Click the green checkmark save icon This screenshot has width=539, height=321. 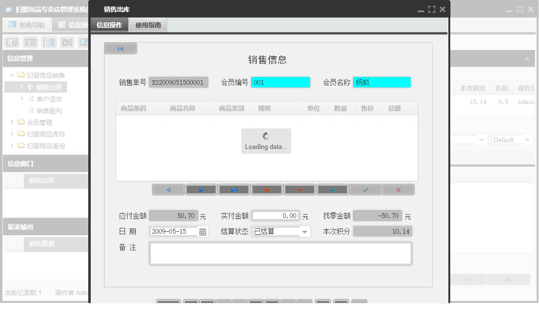pyautogui.click(x=365, y=189)
